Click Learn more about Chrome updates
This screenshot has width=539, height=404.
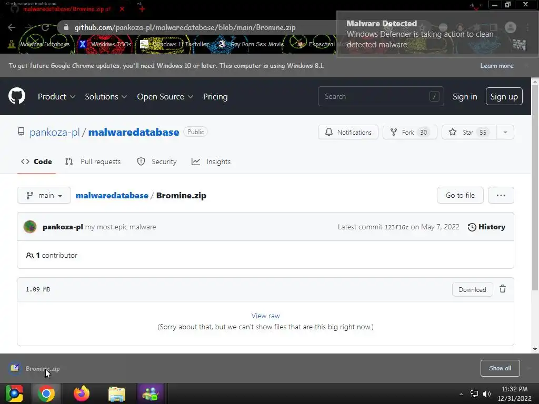[x=497, y=66]
